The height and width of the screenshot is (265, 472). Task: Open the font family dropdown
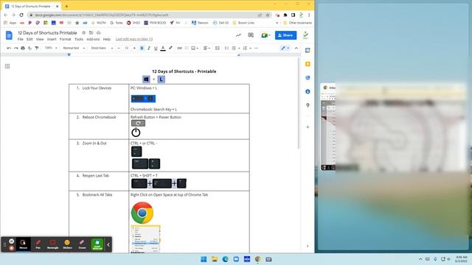click(102, 48)
